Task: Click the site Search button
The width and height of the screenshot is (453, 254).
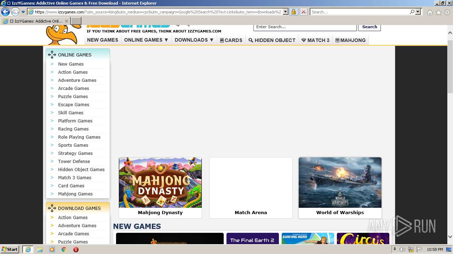Action: [x=369, y=27]
